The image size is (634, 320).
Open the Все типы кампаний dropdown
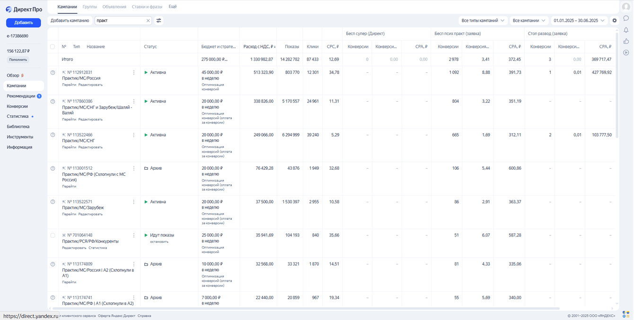click(x=483, y=21)
